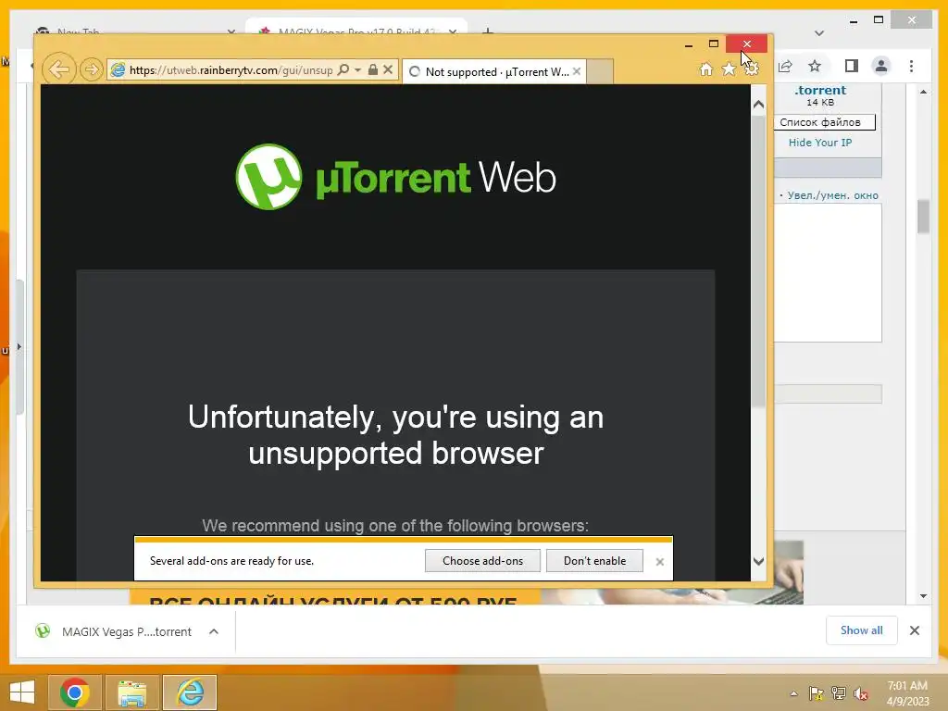Maximize the Internet Explorer window
This screenshot has height=711, width=948.
[x=714, y=44]
